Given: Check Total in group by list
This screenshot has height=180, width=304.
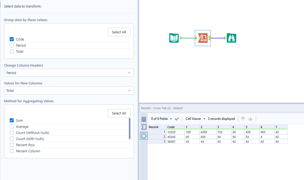Looking at the screenshot, I should [x=11, y=52].
